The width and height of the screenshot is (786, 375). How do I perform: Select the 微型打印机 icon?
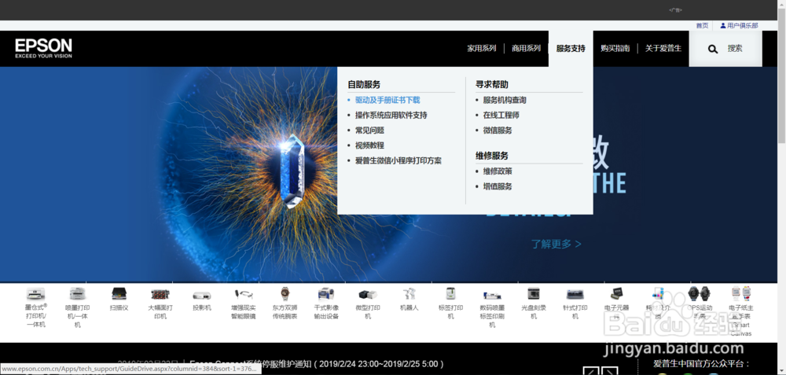click(x=367, y=294)
